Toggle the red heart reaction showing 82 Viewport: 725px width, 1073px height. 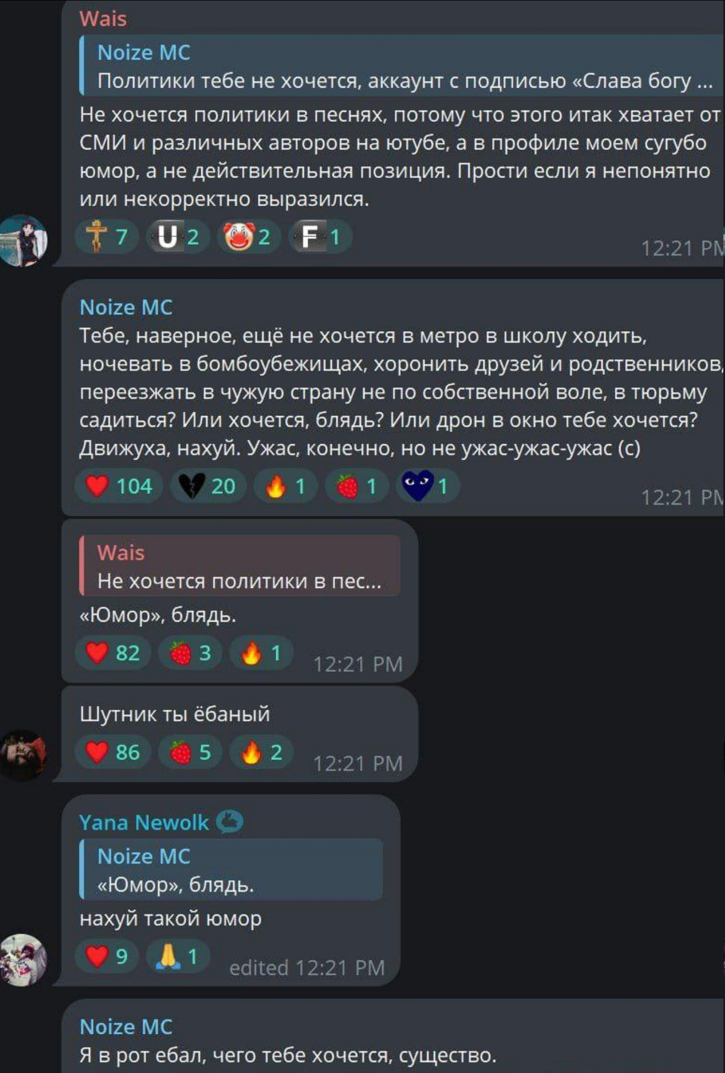click(x=113, y=653)
